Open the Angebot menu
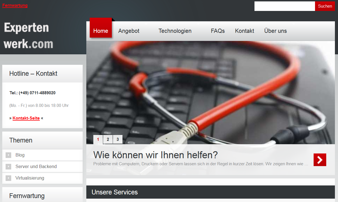This screenshot has width=338, height=202. pos(129,31)
